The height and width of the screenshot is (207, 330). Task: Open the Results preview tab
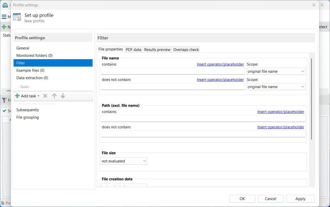157,50
